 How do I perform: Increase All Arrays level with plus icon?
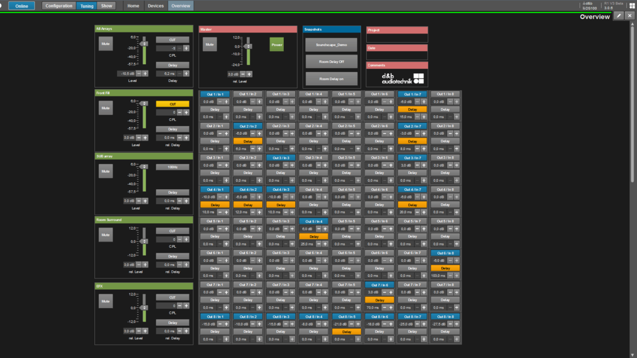pos(146,74)
